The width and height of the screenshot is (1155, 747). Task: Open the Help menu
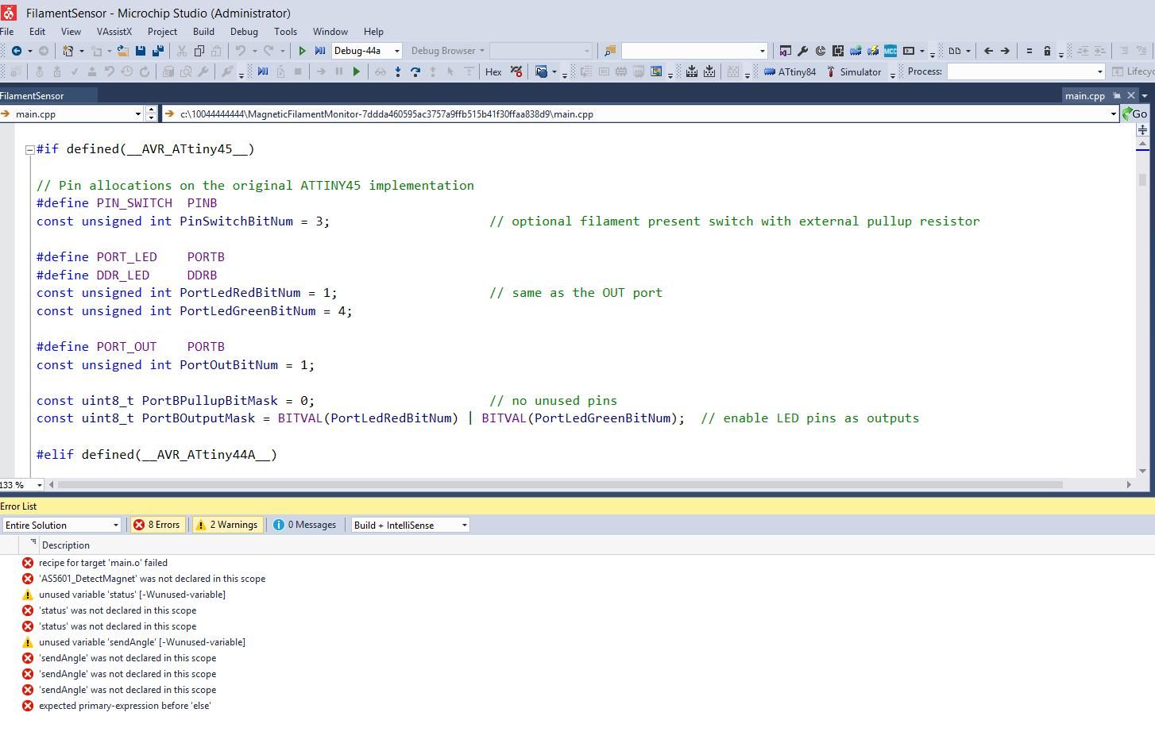point(373,32)
